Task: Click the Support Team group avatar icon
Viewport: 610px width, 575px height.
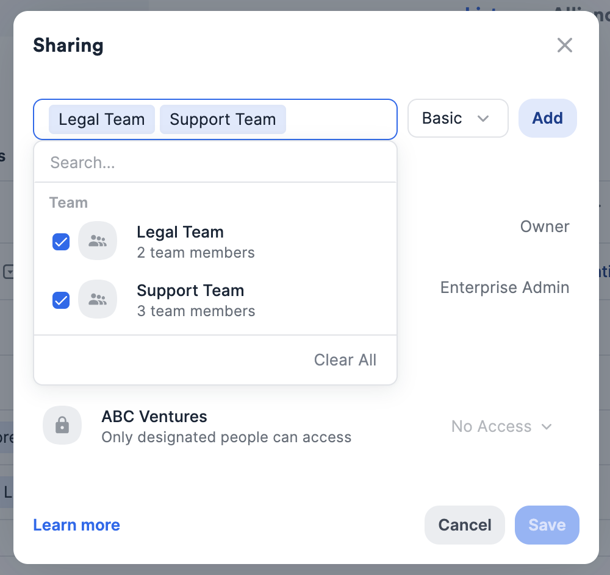Action: tap(98, 299)
